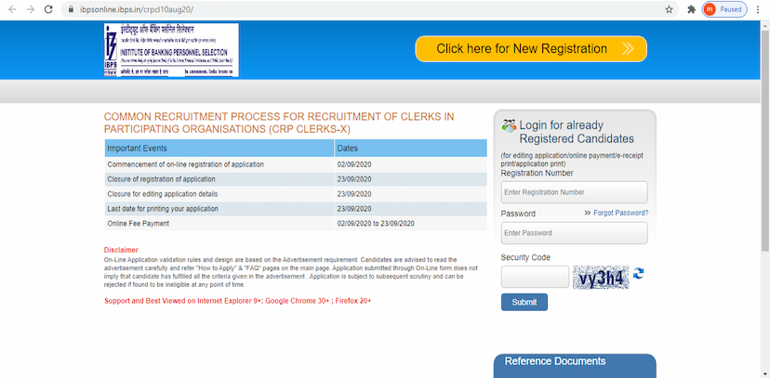770x378 pixels.
Task: Click the registered candidates users icon
Action: [x=509, y=125]
